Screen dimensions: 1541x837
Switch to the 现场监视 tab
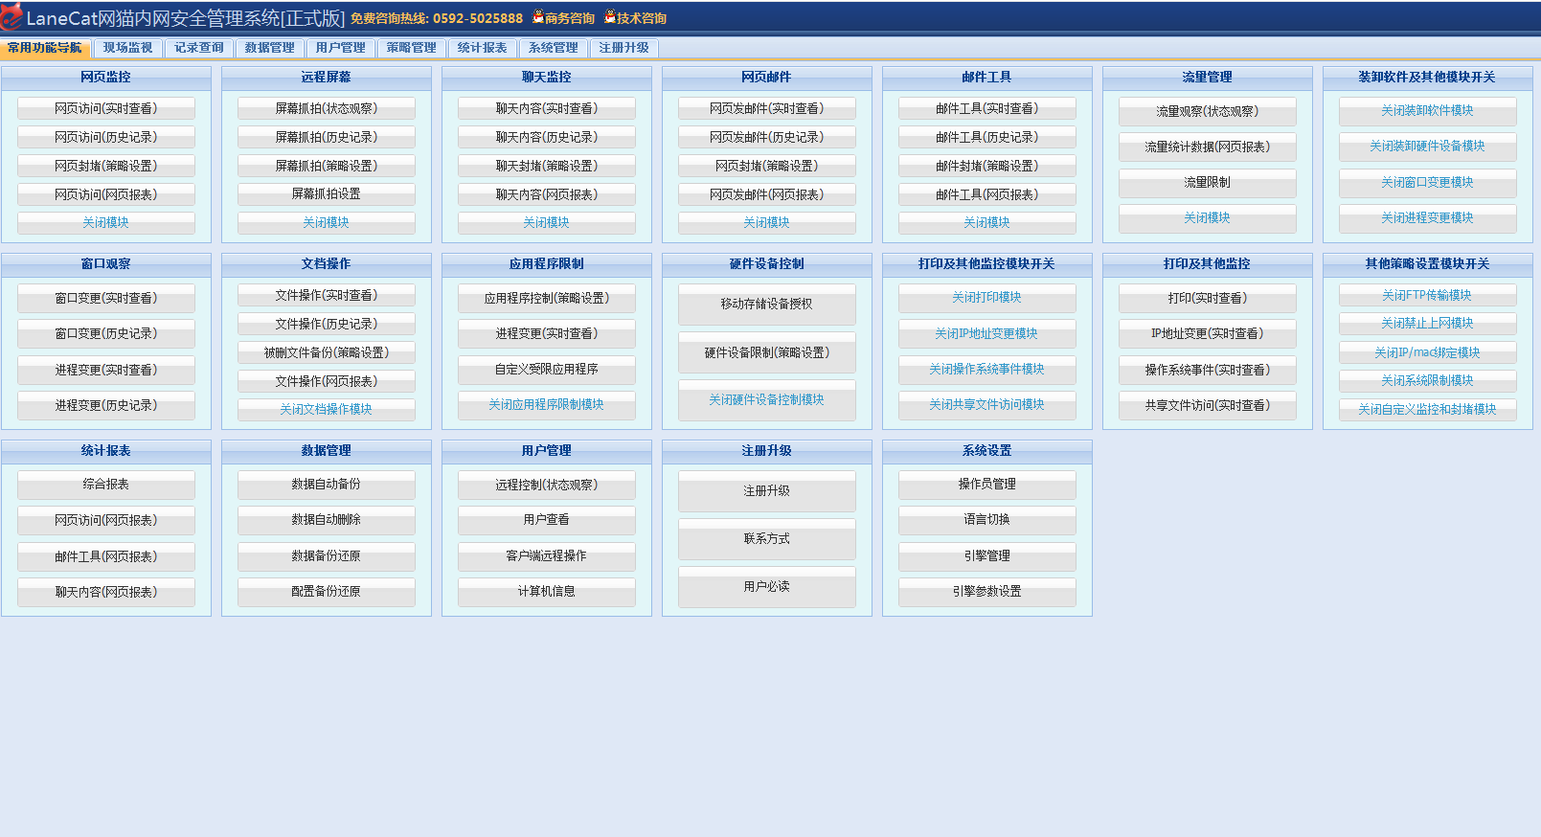[x=127, y=48]
